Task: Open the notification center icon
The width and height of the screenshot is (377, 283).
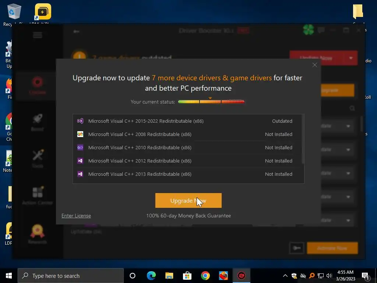Action: [365, 276]
